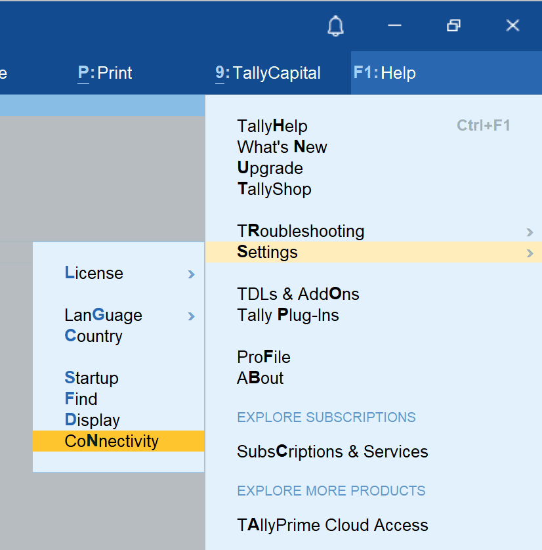Open the P: Print menu
542x550 pixels.
pyautogui.click(x=104, y=73)
